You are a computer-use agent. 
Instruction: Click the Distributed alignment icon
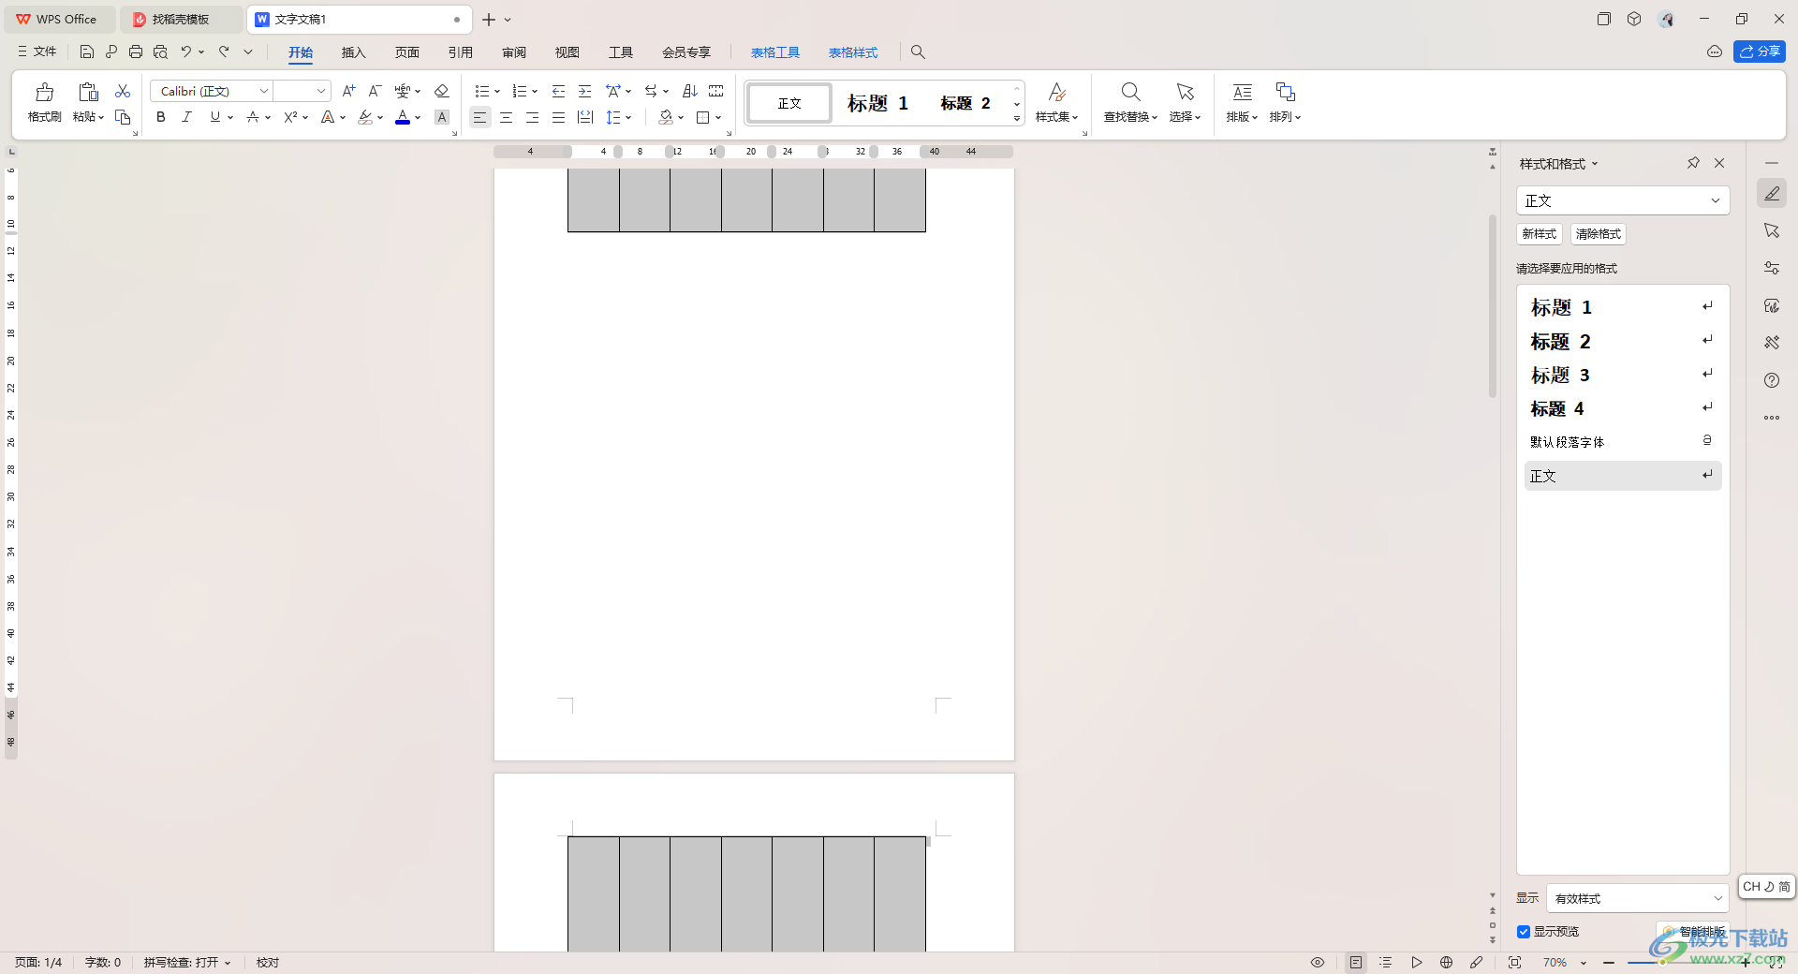pos(585,117)
